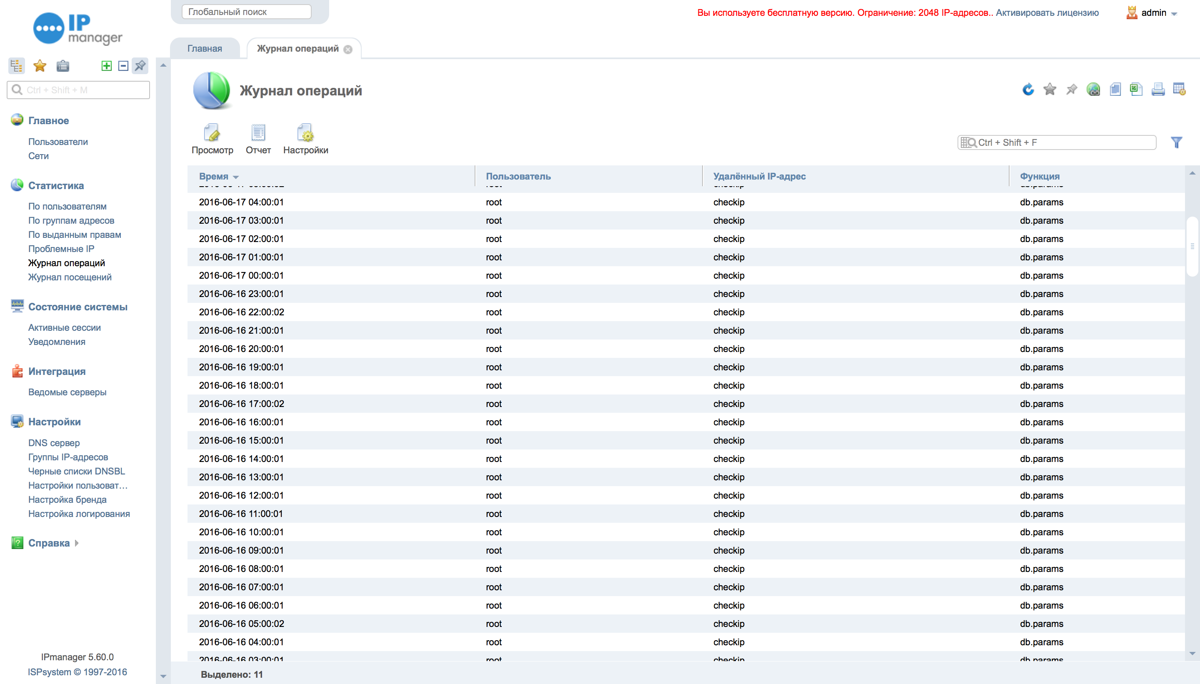
Task: Toggle gray star to favorite page
Action: tap(1050, 89)
